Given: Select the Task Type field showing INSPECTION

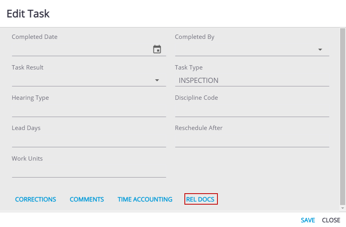Looking at the screenshot, I should (252, 81).
